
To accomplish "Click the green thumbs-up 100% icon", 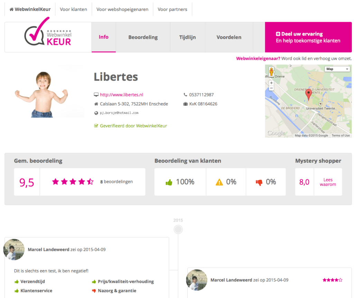I will tap(169, 182).
